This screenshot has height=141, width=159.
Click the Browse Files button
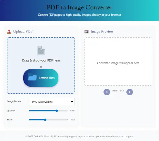coord(41,78)
